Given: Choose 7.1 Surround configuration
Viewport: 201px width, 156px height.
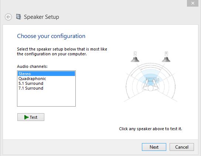Looking at the screenshot, I should pyautogui.click(x=46, y=88).
